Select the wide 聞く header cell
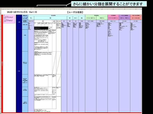 coord(51,18)
